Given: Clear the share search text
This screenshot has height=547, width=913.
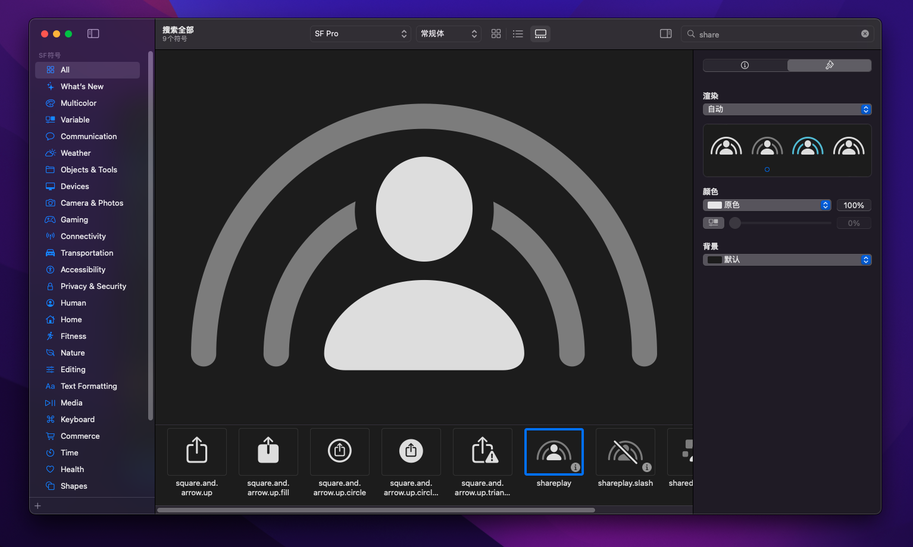Looking at the screenshot, I should coord(865,34).
